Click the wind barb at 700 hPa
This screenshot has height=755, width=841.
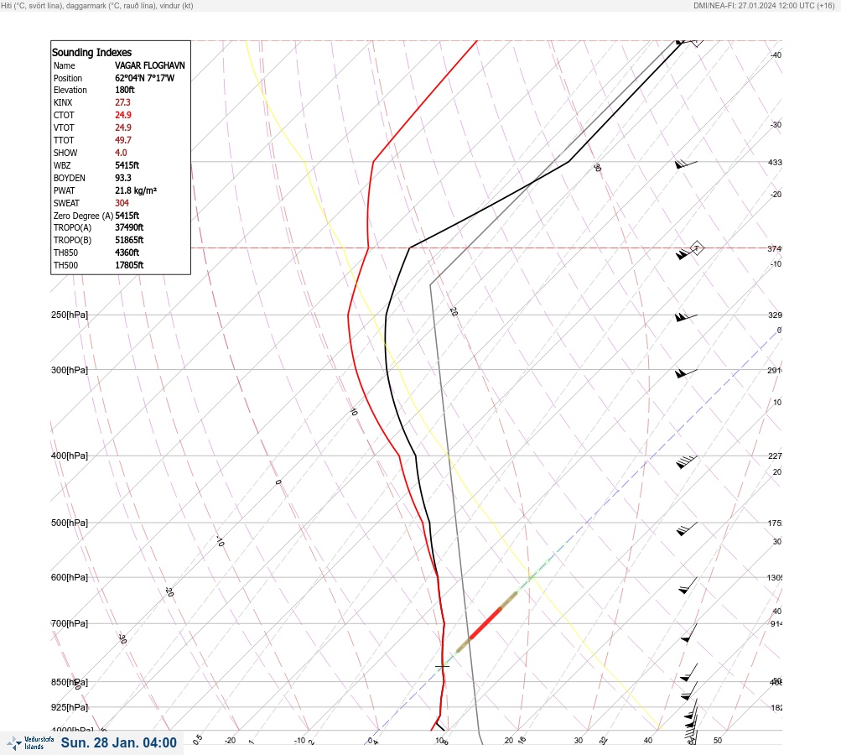[689, 633]
